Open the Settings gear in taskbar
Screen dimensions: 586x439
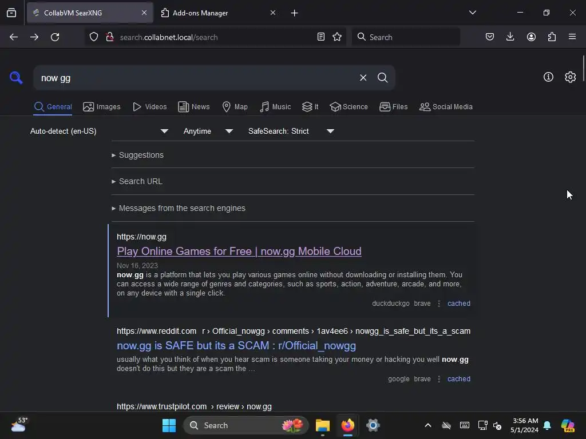pyautogui.click(x=373, y=425)
